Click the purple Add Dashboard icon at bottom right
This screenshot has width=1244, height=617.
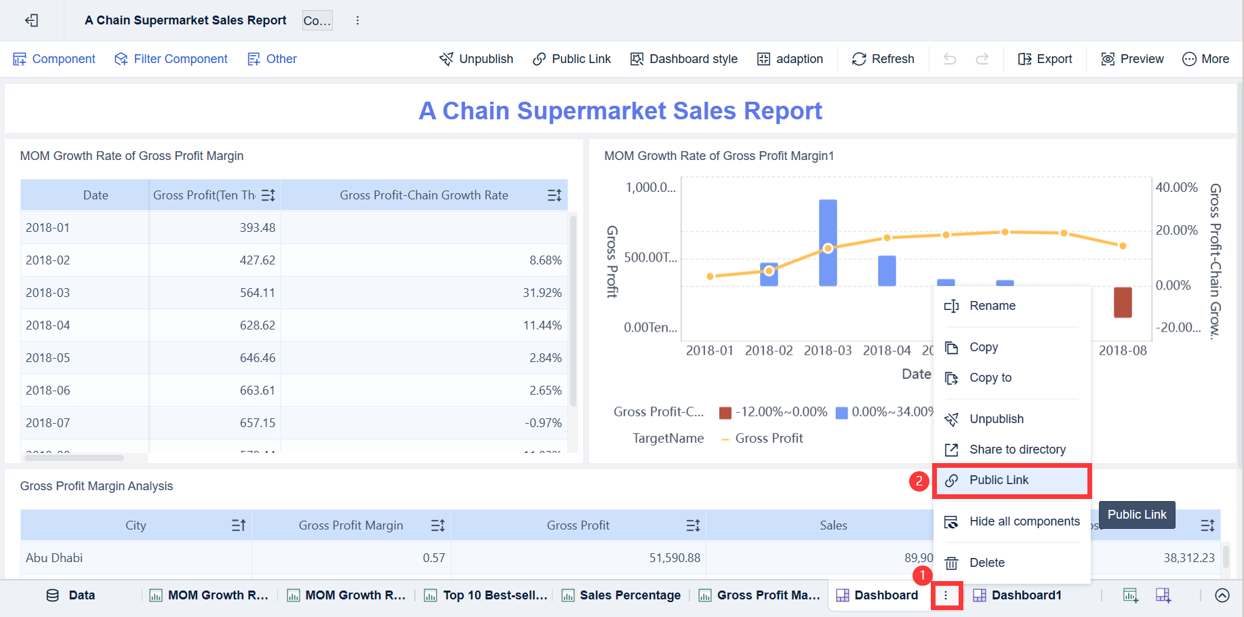tap(1164, 595)
